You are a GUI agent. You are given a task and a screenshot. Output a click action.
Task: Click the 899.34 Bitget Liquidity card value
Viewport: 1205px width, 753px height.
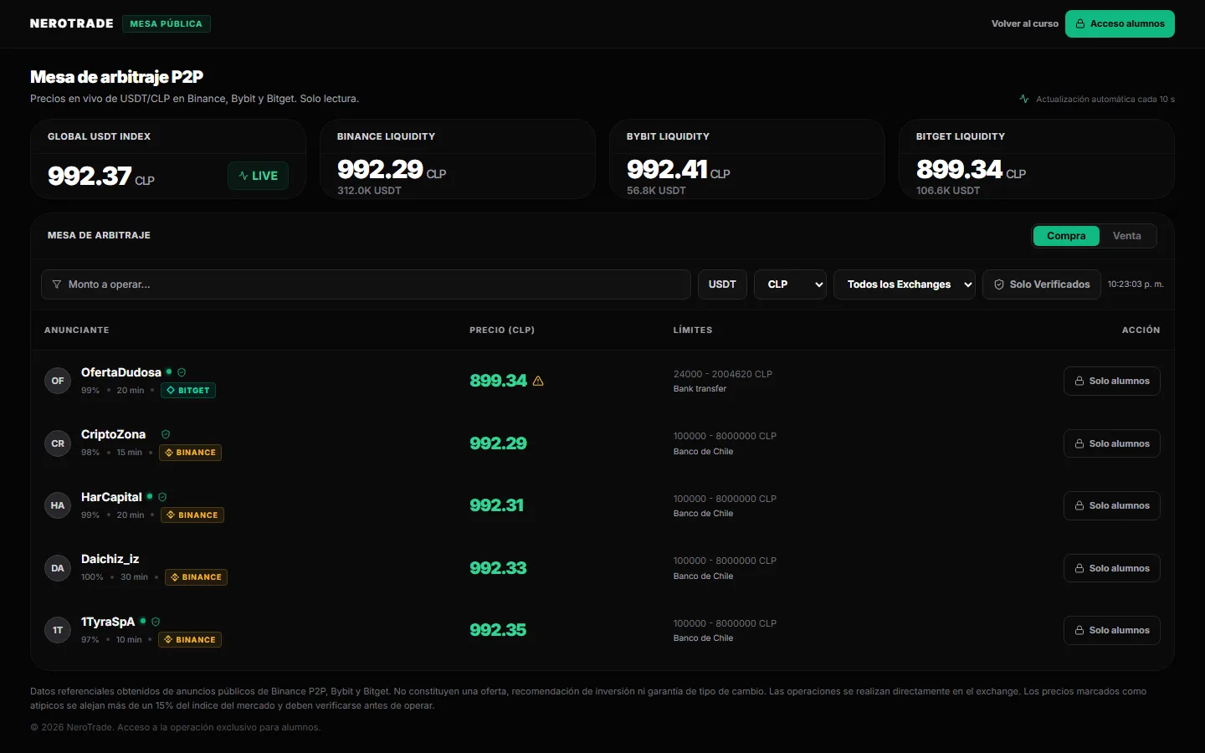click(959, 169)
